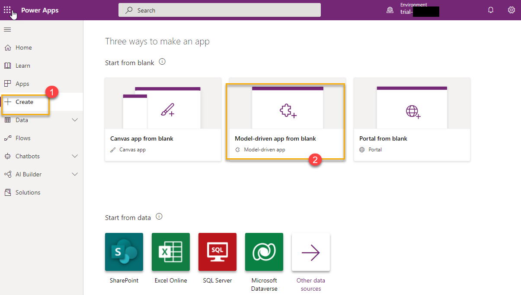The width and height of the screenshot is (521, 295).
Task: Click the Portal type label
Action: [x=375, y=150]
